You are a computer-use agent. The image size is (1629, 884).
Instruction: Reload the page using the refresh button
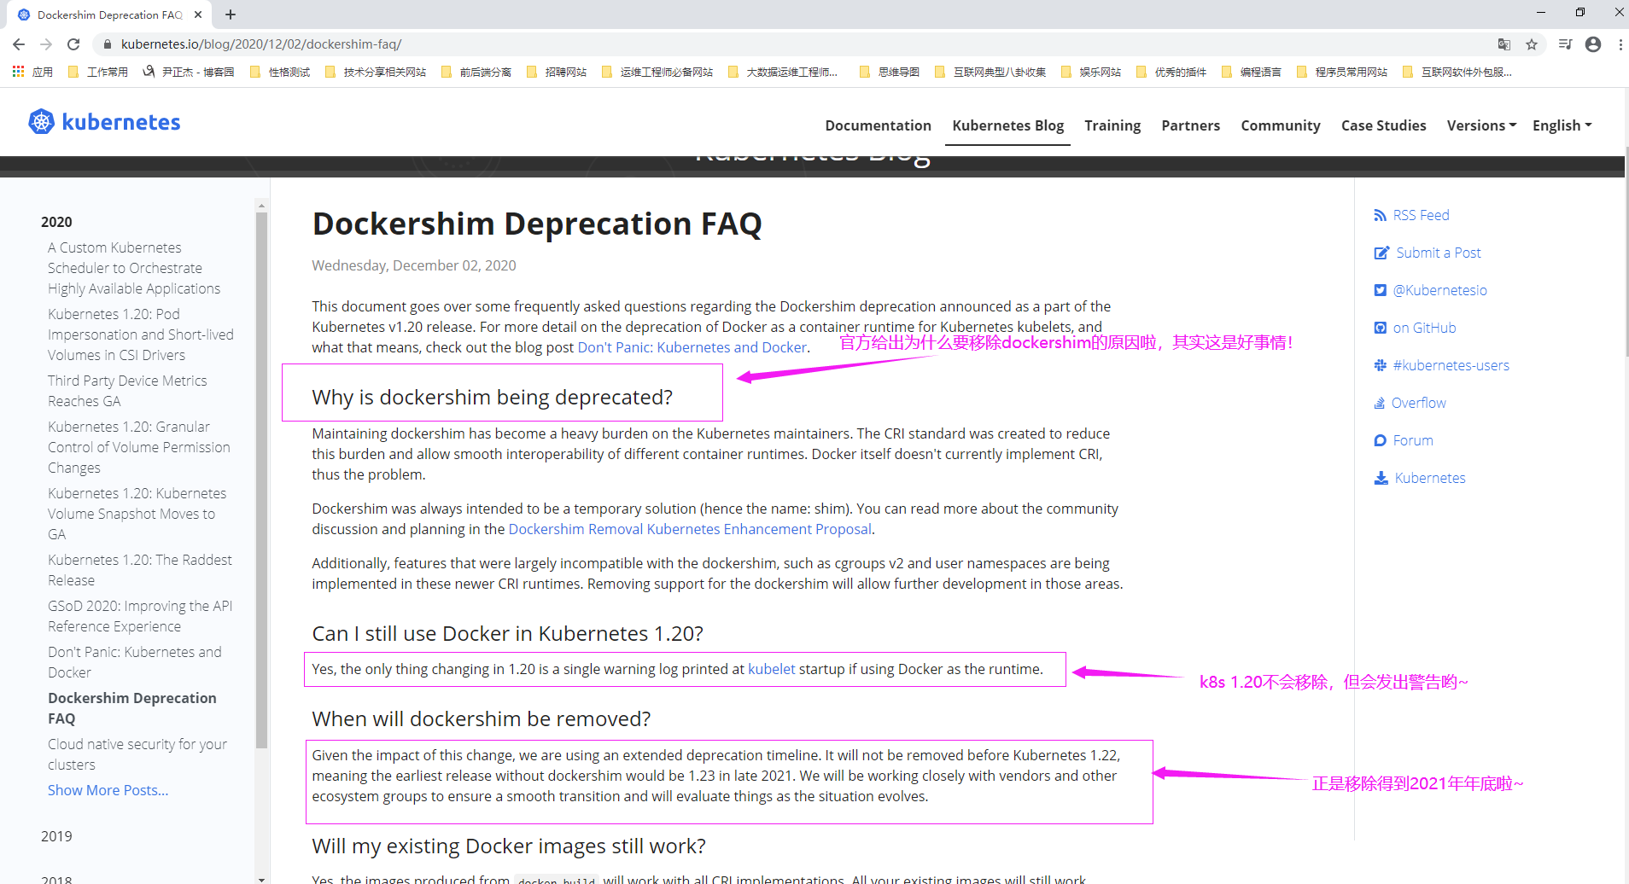[x=73, y=44]
